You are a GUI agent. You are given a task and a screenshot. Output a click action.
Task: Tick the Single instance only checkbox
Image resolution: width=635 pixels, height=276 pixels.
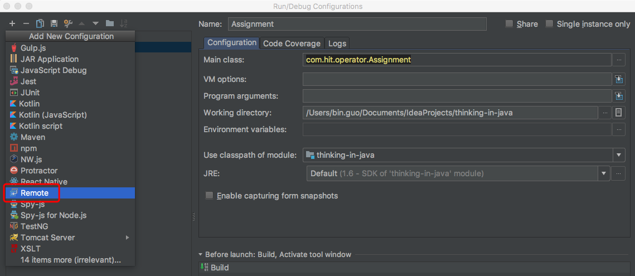[x=550, y=24]
